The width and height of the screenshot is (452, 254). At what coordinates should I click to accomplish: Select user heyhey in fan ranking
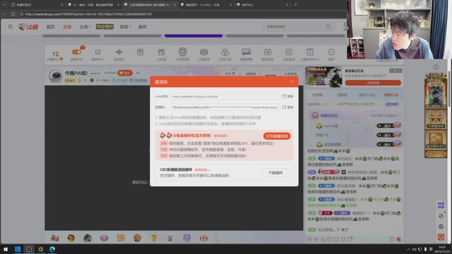331,126
